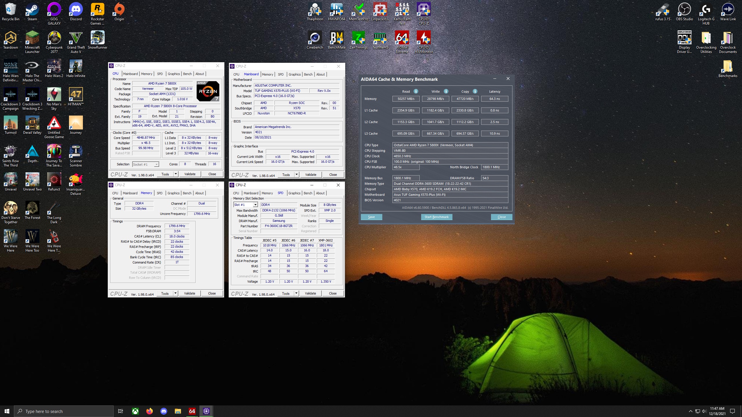Open Discord desktop icon
Image resolution: width=742 pixels, height=417 pixels.
(x=76, y=12)
